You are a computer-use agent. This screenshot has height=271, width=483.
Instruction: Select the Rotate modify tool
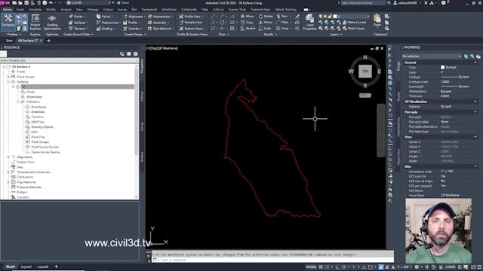point(266,17)
